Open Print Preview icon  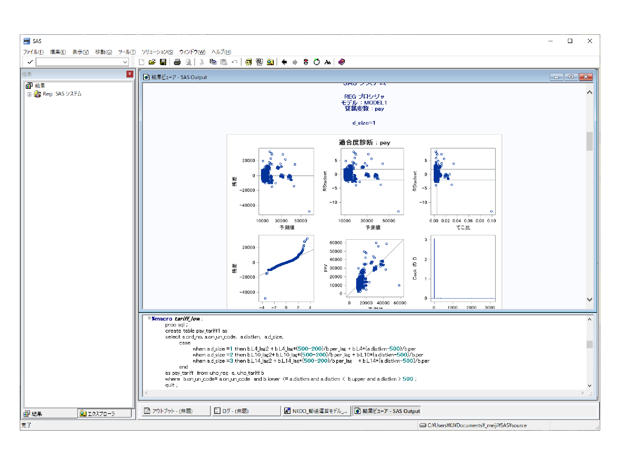tap(188, 62)
